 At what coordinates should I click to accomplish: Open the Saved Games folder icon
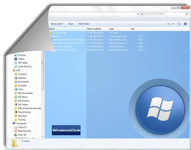(x=16, y=112)
